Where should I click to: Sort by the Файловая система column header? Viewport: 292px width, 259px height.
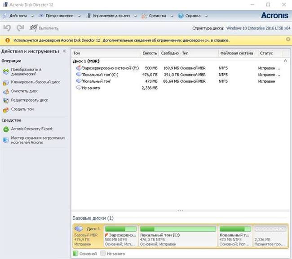[x=238, y=53]
